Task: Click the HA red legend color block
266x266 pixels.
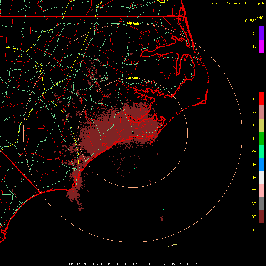Action: tap(261, 99)
